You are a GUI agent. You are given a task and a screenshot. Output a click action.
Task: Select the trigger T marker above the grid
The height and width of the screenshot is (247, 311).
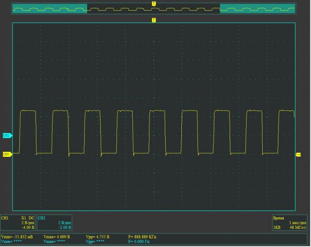click(154, 20)
